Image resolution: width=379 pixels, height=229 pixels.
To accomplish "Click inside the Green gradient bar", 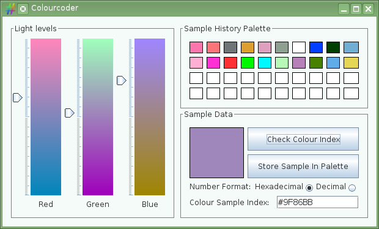I will 98,117.
